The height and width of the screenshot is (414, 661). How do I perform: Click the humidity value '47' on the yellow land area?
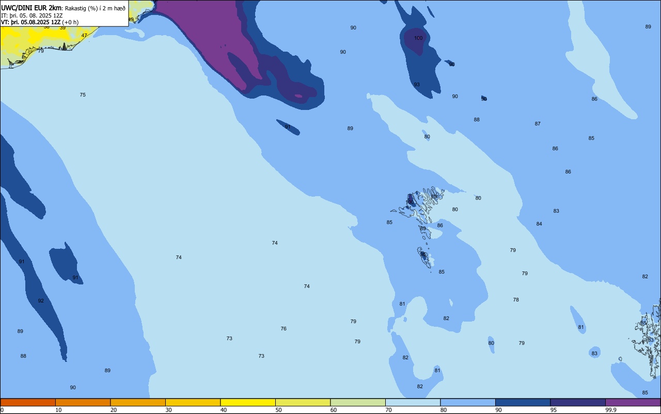(84, 36)
